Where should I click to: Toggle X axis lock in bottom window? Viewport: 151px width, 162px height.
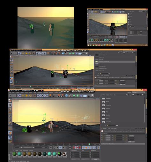(39, 95)
